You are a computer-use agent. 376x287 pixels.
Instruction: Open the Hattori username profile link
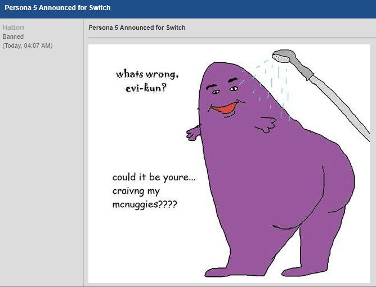(x=13, y=28)
